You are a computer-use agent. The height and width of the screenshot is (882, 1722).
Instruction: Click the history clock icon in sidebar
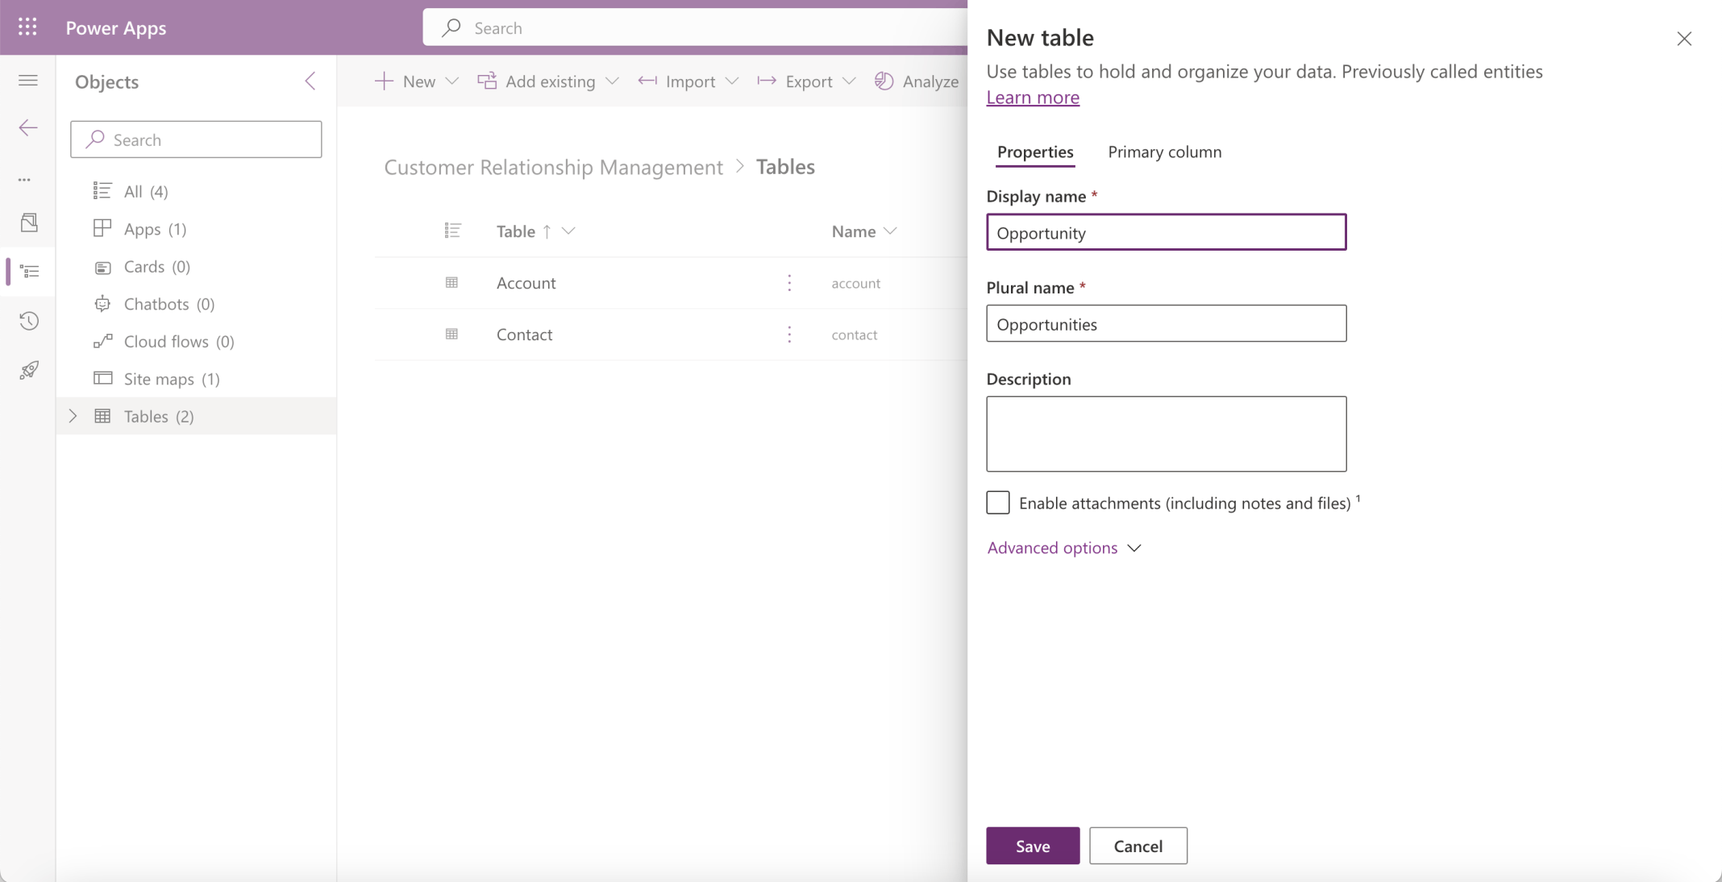tap(27, 321)
